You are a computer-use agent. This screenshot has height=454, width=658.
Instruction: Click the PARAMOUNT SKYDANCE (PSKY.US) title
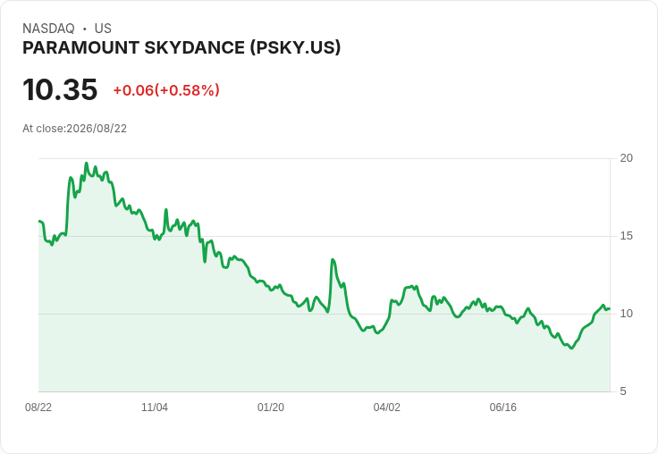181,48
